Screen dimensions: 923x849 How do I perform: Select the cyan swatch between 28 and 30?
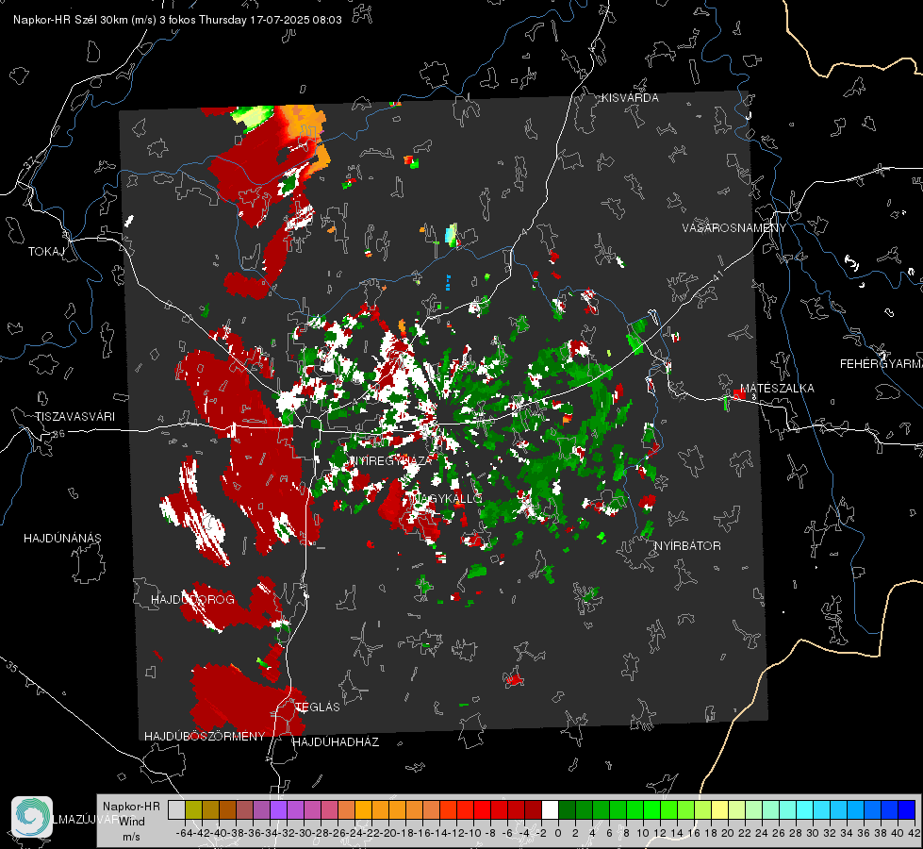pos(805,810)
